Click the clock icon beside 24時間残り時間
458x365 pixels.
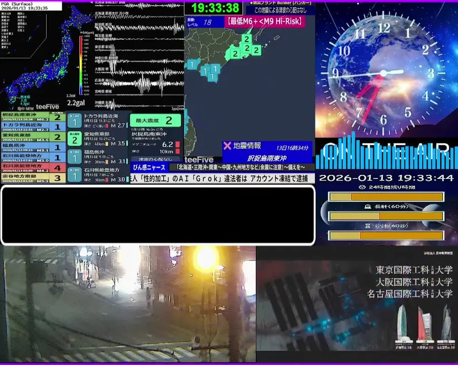(x=362, y=187)
